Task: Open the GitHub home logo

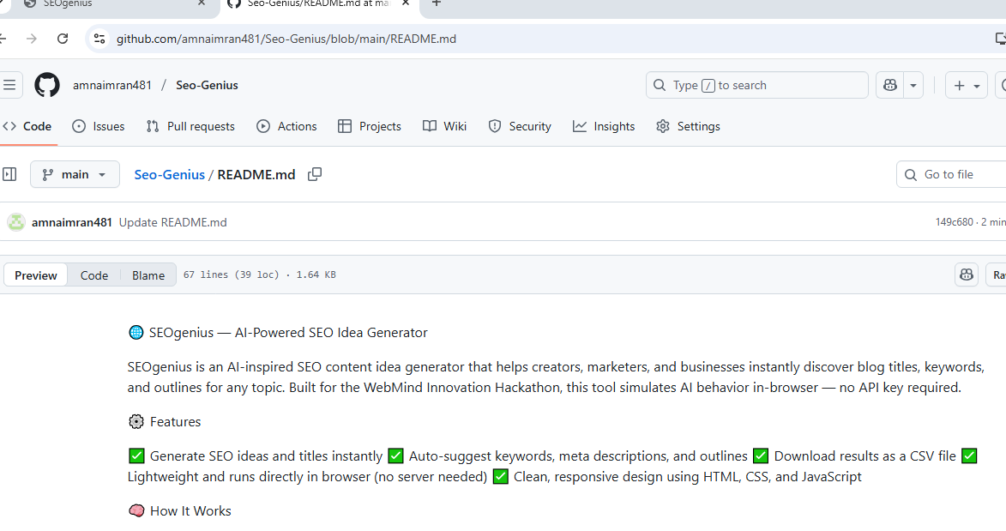Action: (x=47, y=85)
